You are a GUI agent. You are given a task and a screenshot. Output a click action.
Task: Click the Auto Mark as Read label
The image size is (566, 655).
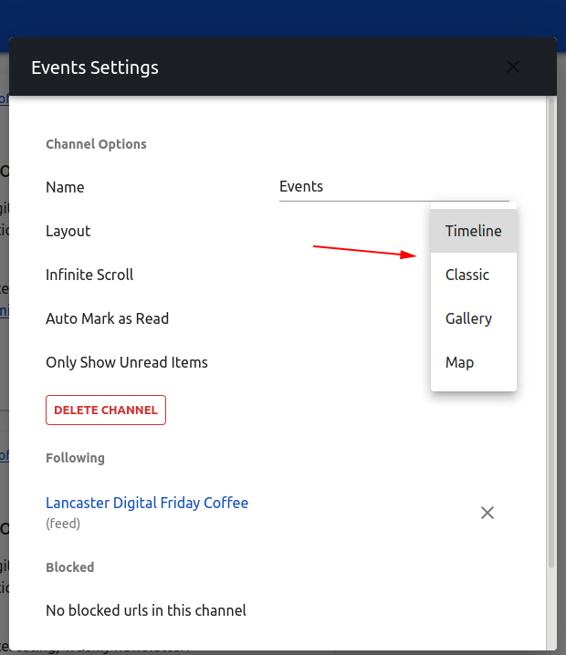107,318
